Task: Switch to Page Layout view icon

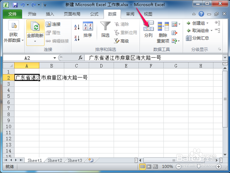Action: 149,167
